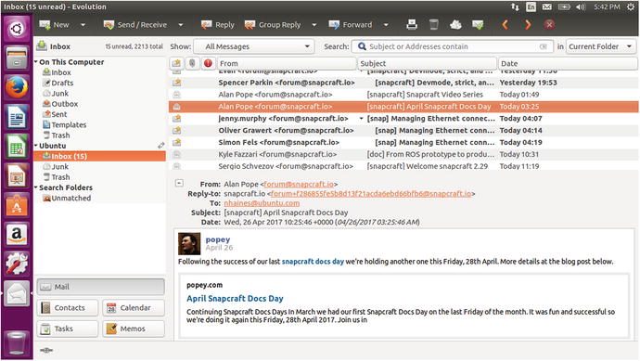
Task: Open the Outbox folder
Action: (60, 104)
